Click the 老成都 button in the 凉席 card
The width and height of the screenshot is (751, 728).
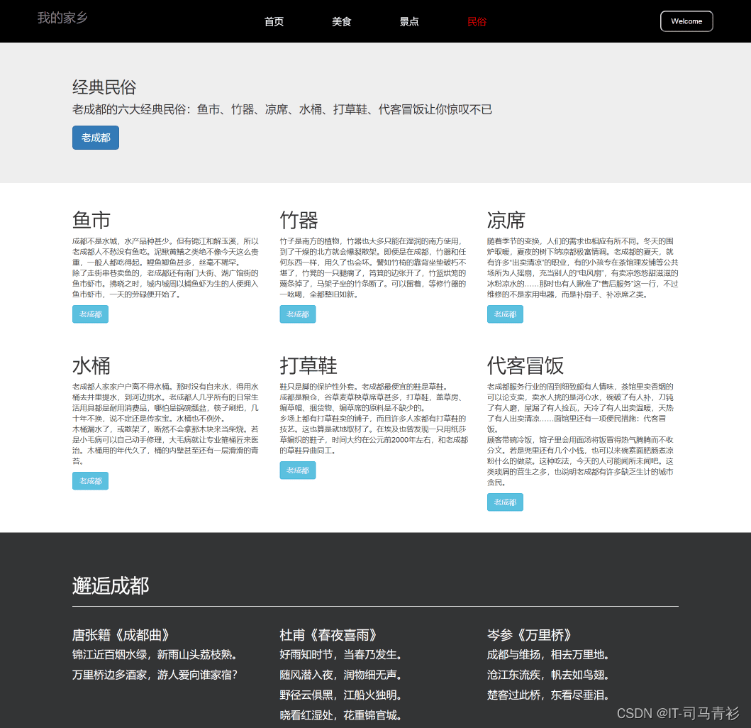point(504,314)
